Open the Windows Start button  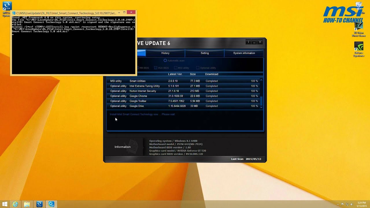click(5, 204)
